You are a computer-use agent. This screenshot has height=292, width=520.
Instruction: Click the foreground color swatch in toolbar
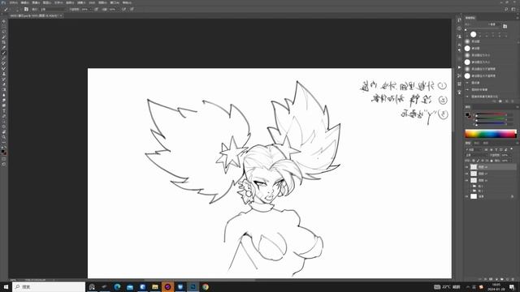coord(3,152)
